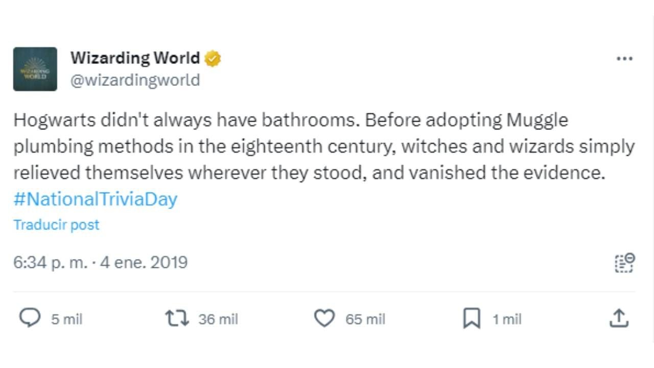Toggle the like heart icon

(324, 319)
